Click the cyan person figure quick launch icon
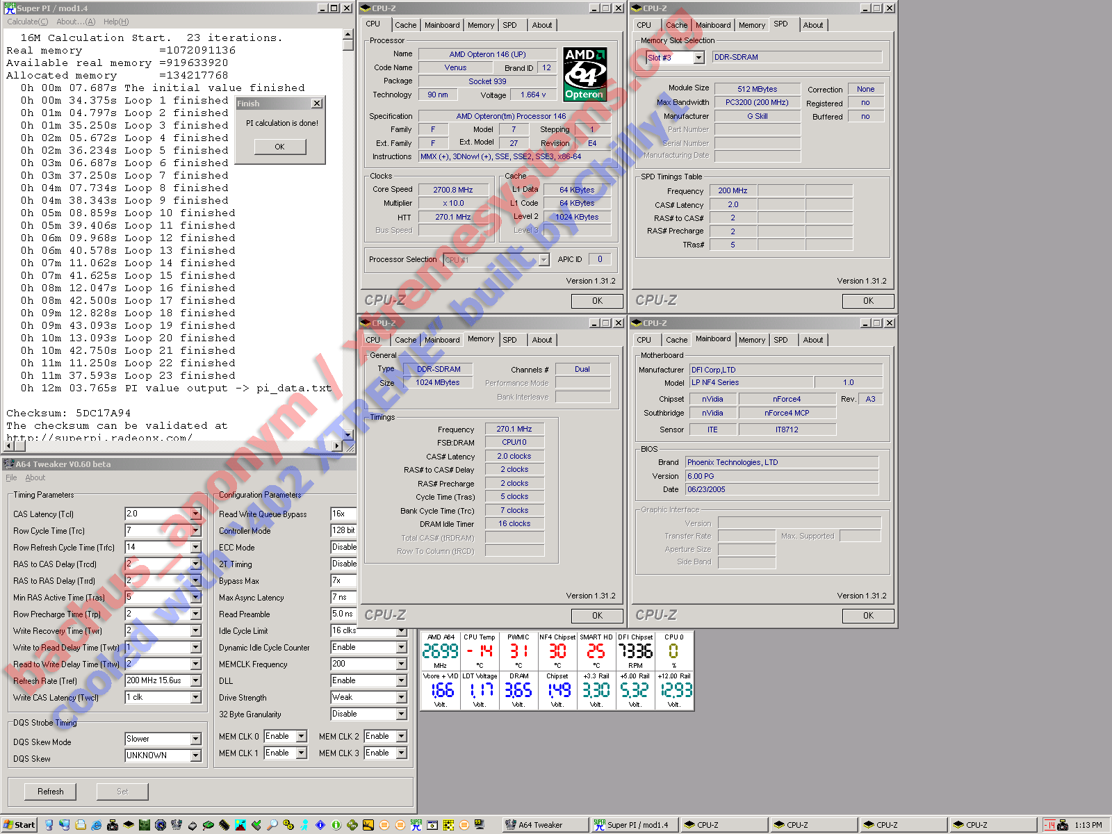Viewport: 1112px width, 834px height. point(304,825)
